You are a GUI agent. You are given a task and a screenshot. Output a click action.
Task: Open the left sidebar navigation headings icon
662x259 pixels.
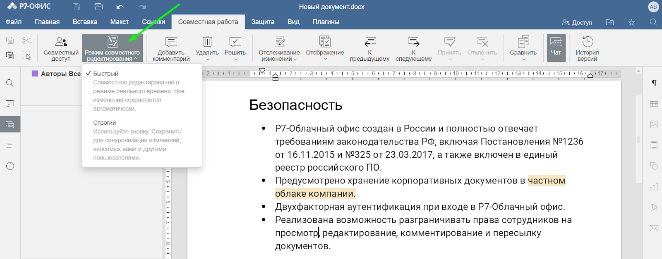[x=10, y=145]
